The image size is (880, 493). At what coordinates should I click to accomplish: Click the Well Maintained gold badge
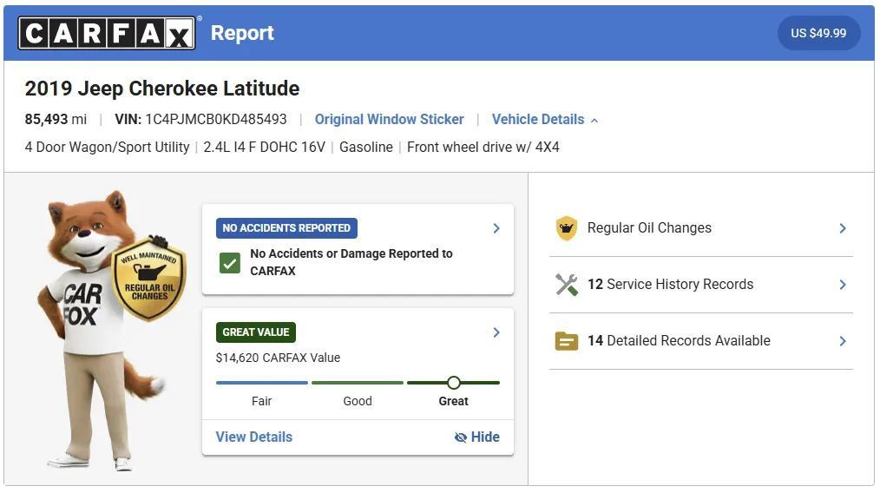click(149, 279)
